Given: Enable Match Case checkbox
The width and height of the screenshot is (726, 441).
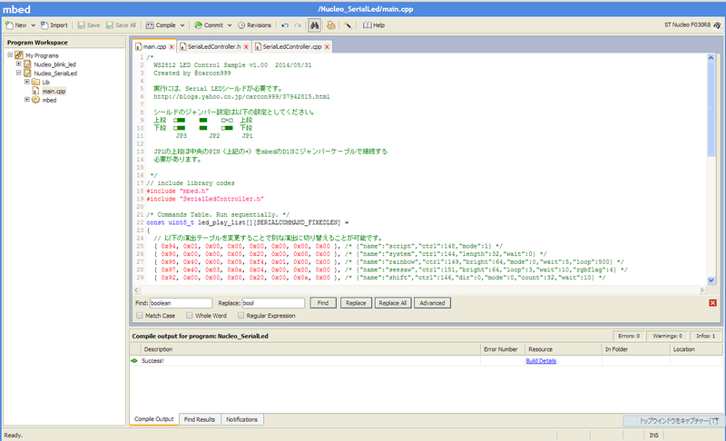Looking at the screenshot, I should [x=140, y=315].
